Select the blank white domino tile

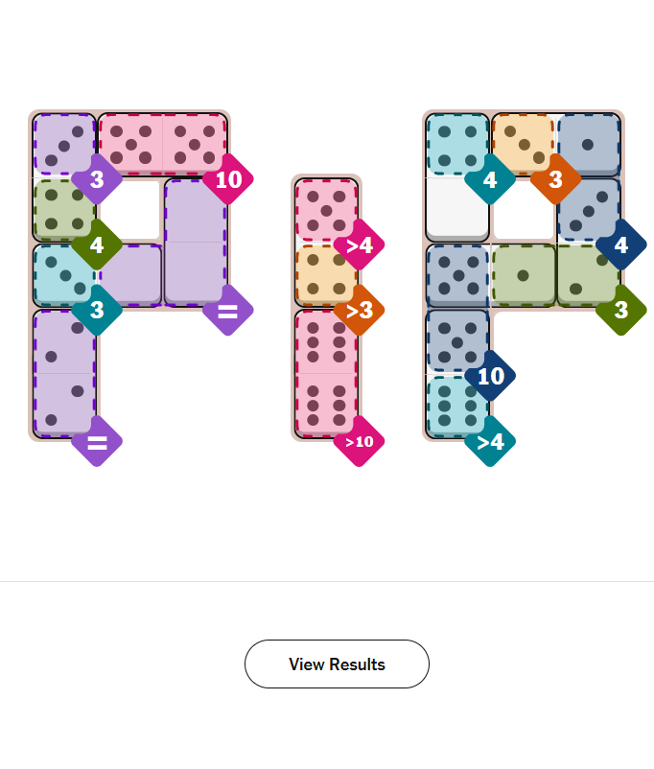(x=457, y=208)
